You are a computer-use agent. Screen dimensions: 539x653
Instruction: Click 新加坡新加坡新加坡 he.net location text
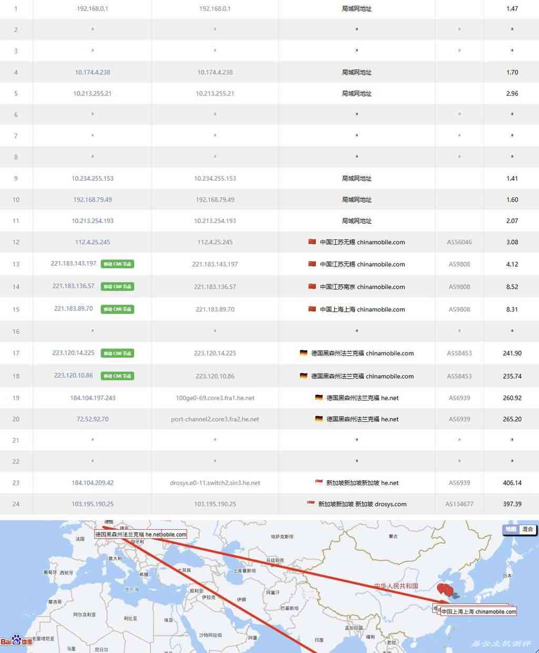[x=363, y=483]
